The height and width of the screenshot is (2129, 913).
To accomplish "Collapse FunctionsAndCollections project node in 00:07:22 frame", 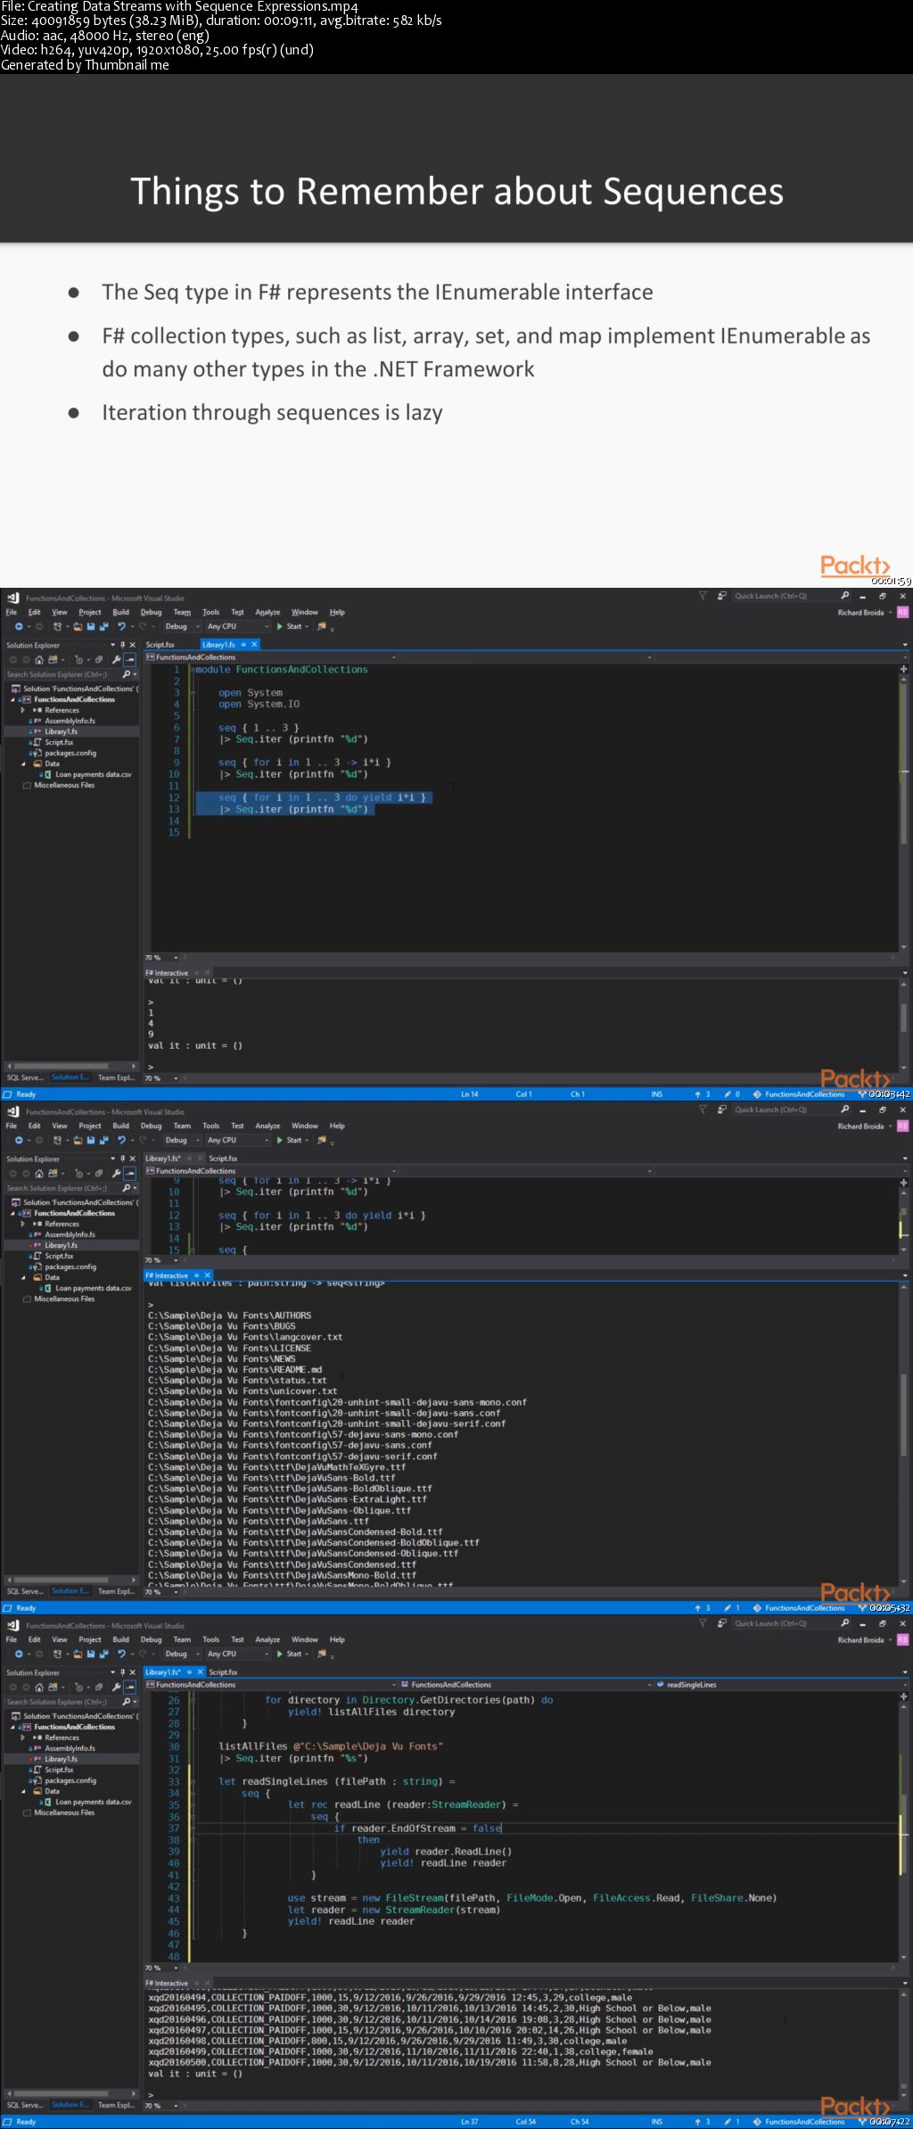I will [x=12, y=1727].
